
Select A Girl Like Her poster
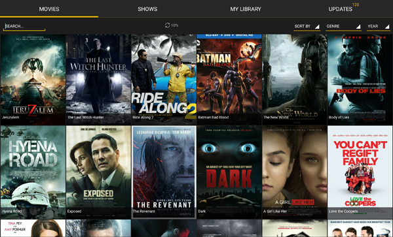[x=295, y=172]
